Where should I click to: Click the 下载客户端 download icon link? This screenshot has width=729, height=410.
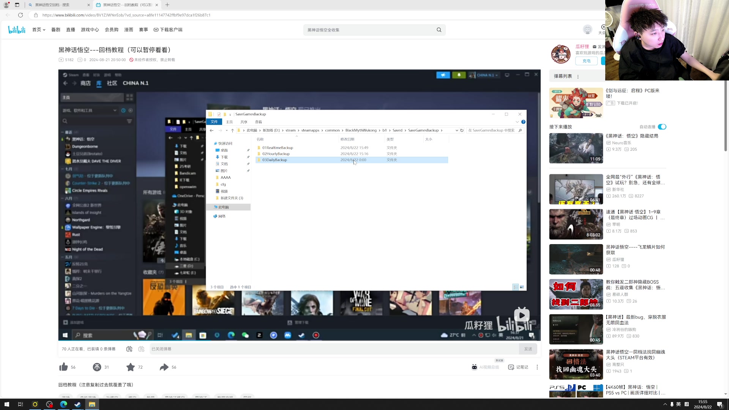point(168,30)
